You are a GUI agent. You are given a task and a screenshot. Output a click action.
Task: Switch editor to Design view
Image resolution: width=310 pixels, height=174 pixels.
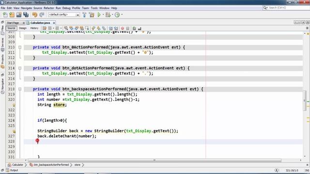point(23,28)
